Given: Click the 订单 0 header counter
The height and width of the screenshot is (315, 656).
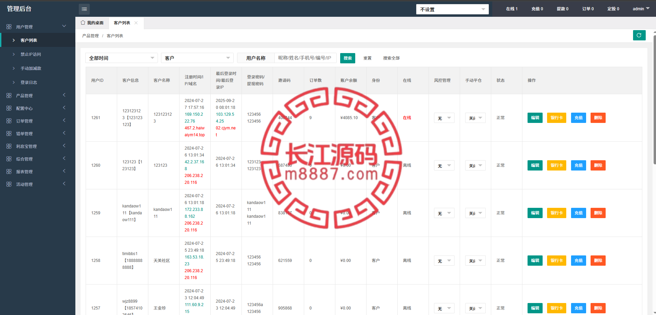Looking at the screenshot, I should pos(588,9).
